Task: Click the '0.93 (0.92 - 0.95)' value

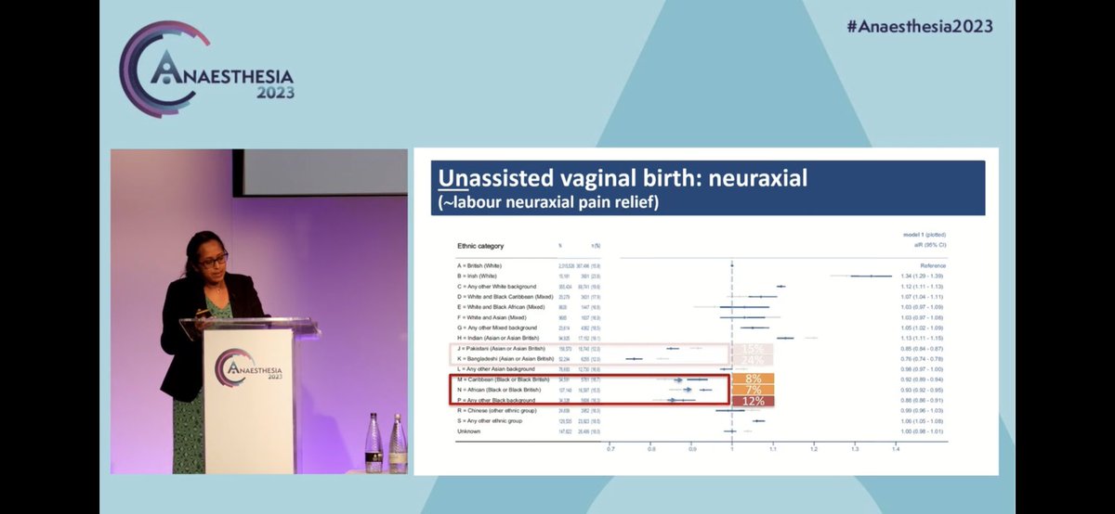Action: tap(924, 390)
